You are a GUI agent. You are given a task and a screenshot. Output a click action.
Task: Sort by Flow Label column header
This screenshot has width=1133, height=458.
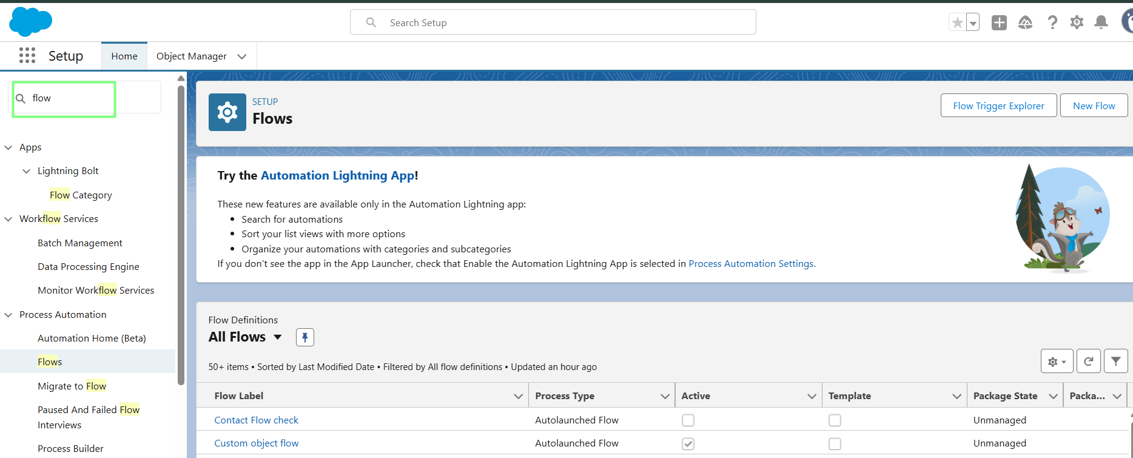[x=239, y=396]
